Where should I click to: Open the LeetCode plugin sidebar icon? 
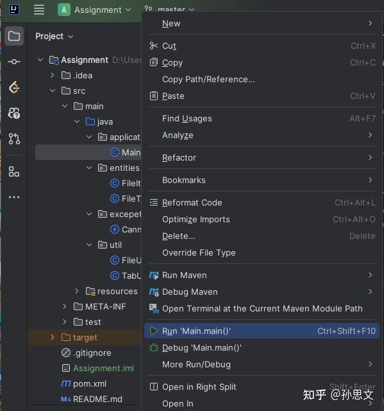point(14,87)
